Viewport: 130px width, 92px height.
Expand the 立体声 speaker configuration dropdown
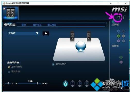pyautogui.click(x=23, y=33)
